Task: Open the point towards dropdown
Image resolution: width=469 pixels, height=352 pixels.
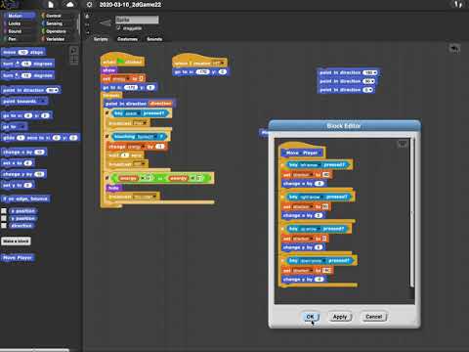Action: pyautogui.click(x=43, y=102)
